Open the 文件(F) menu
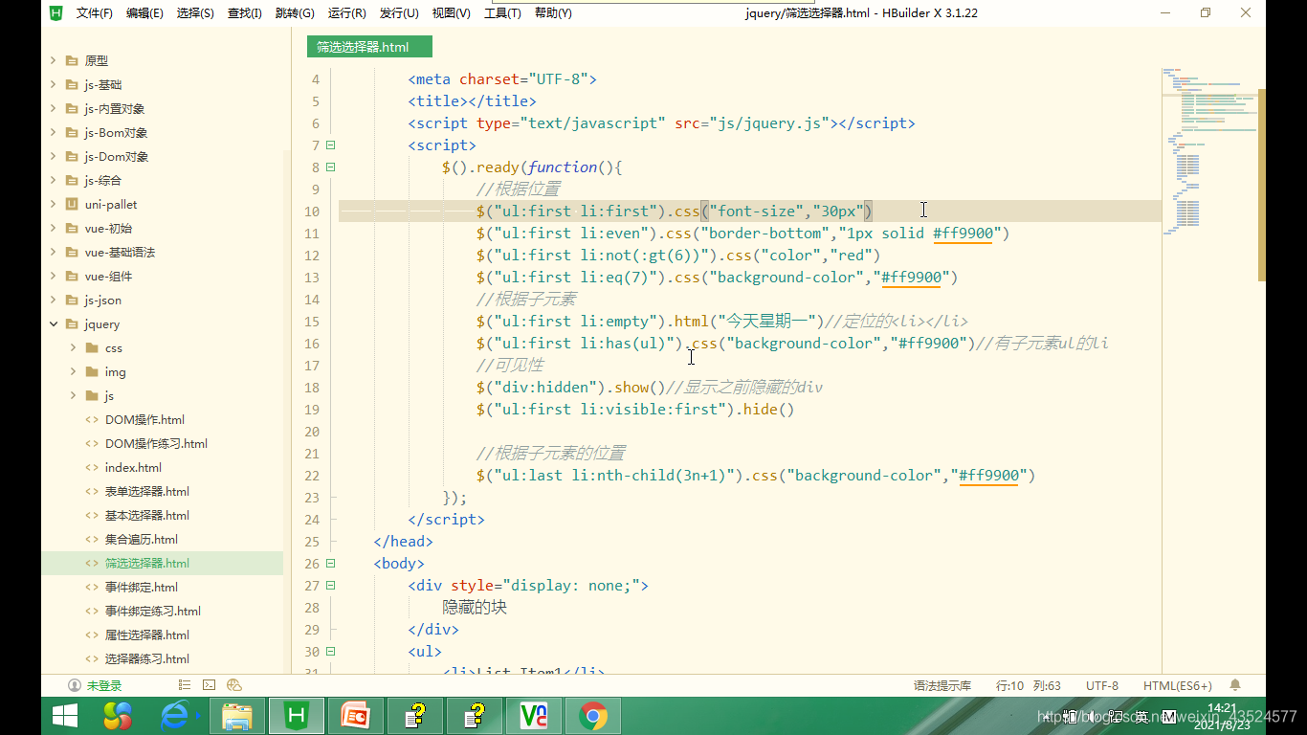 (94, 13)
